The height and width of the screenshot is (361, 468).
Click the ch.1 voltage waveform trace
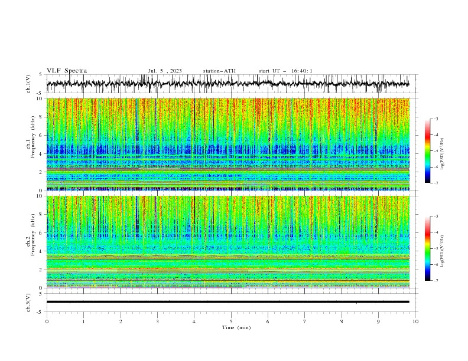click(x=227, y=84)
